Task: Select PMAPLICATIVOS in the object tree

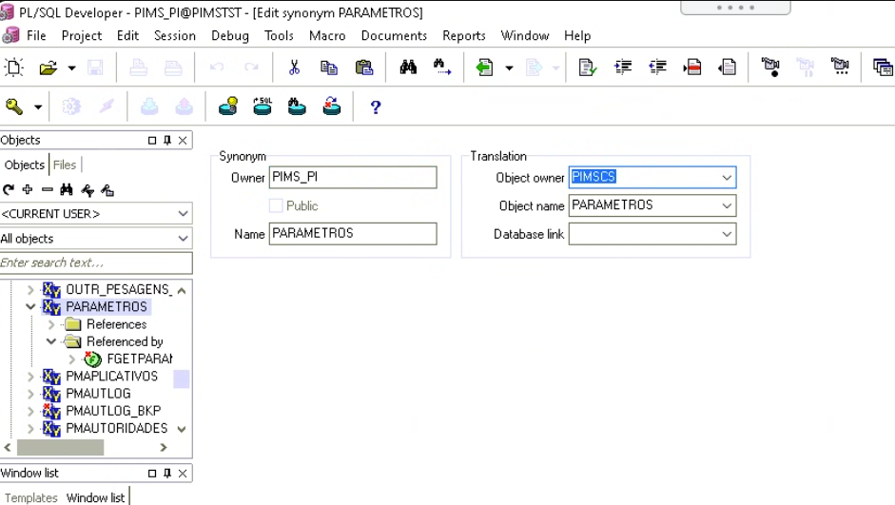Action: tap(112, 376)
